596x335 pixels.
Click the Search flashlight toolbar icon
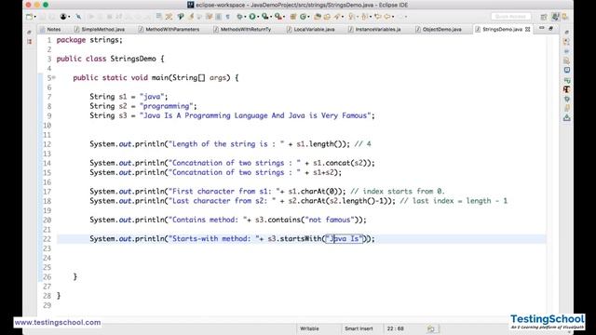pyautogui.click(x=337, y=17)
